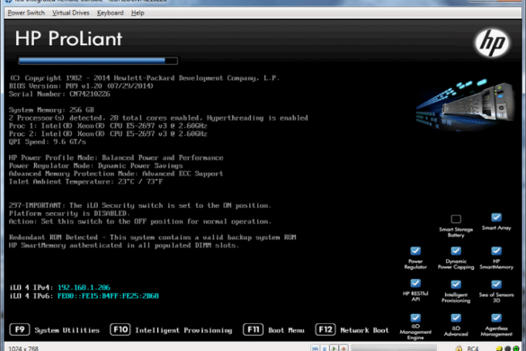
Task: Click the Sea of Sensors 3D checkbox
Action: 496,284
